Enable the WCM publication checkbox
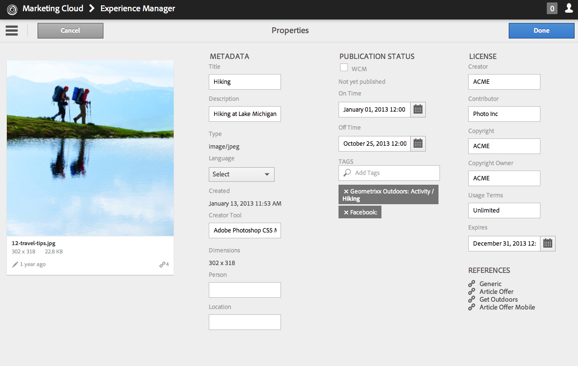The image size is (578, 366). [x=343, y=68]
